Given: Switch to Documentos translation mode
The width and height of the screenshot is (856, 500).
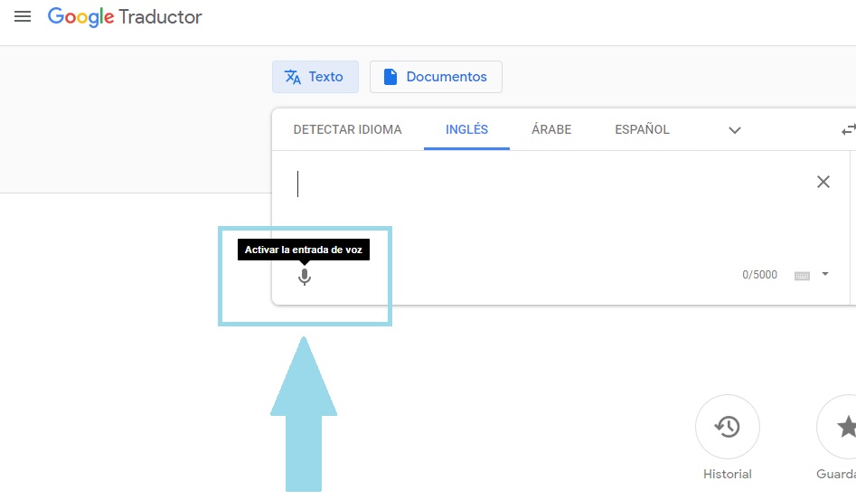Looking at the screenshot, I should click(436, 77).
